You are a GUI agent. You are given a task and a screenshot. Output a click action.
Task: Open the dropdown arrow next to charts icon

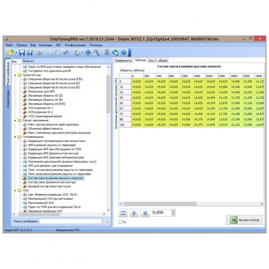point(82,53)
